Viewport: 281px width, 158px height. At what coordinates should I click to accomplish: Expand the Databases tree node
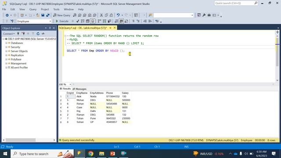pos(6,43)
